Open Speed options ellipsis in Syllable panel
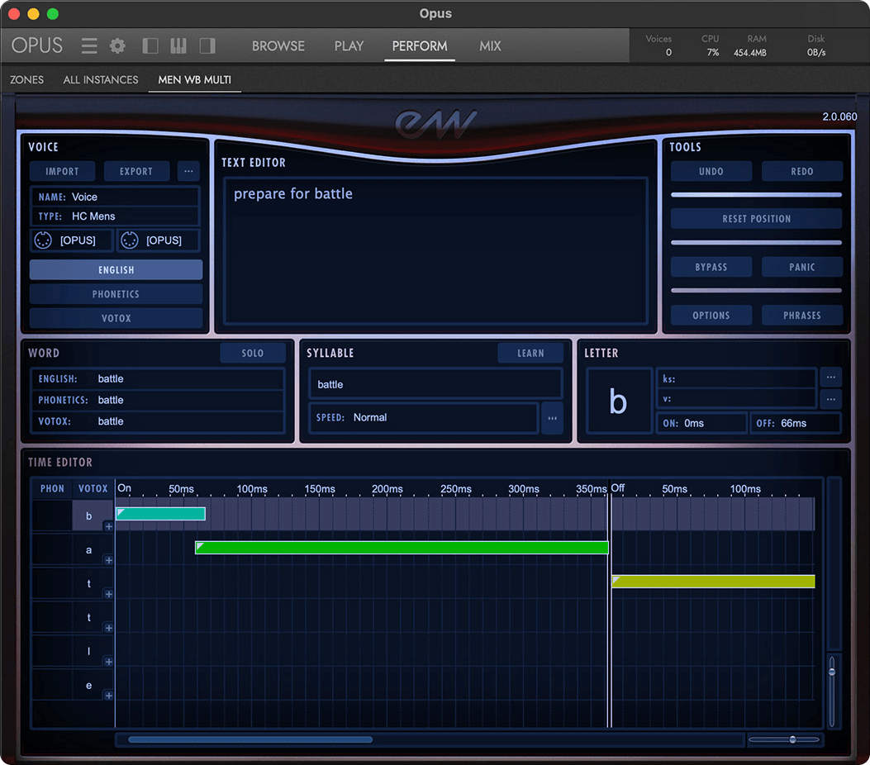 coord(552,418)
